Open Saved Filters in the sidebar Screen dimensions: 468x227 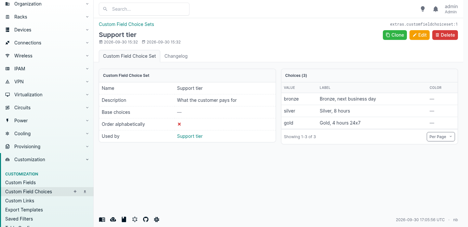click(19, 219)
